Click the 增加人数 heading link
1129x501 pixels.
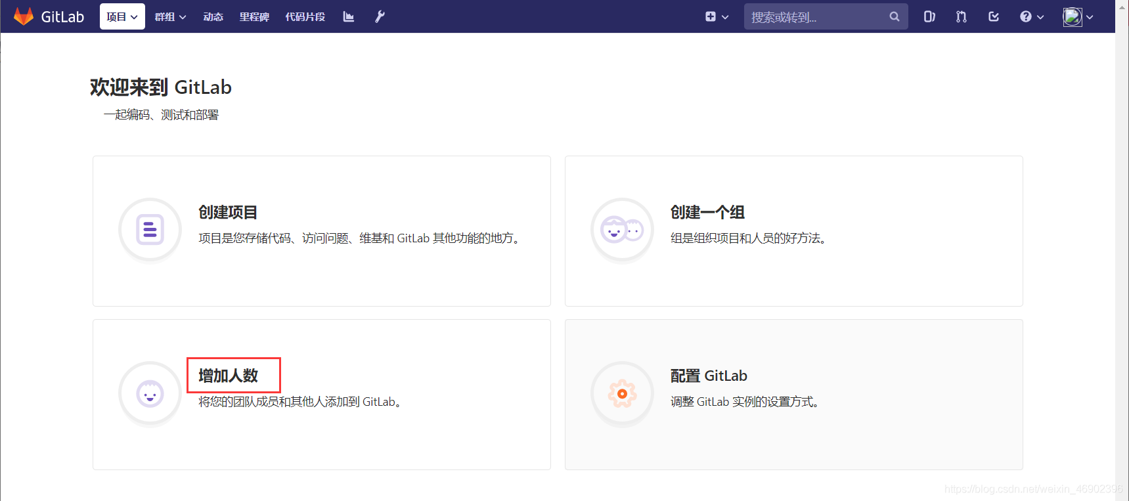click(x=228, y=376)
